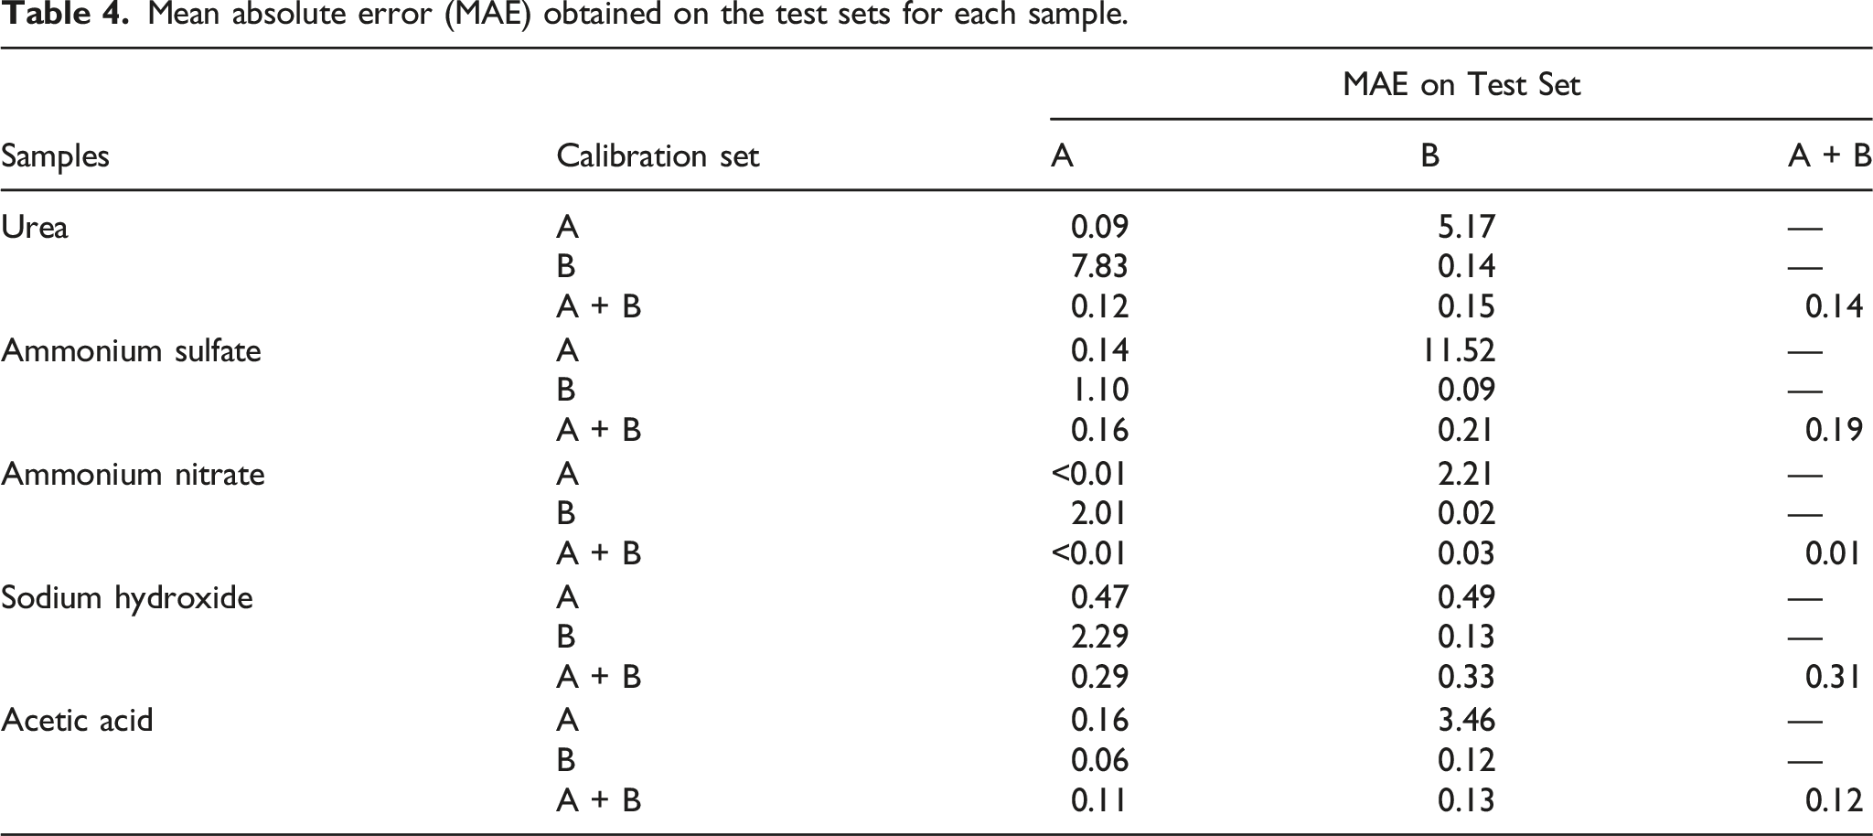Click the Acetic acid sample name

(77, 721)
